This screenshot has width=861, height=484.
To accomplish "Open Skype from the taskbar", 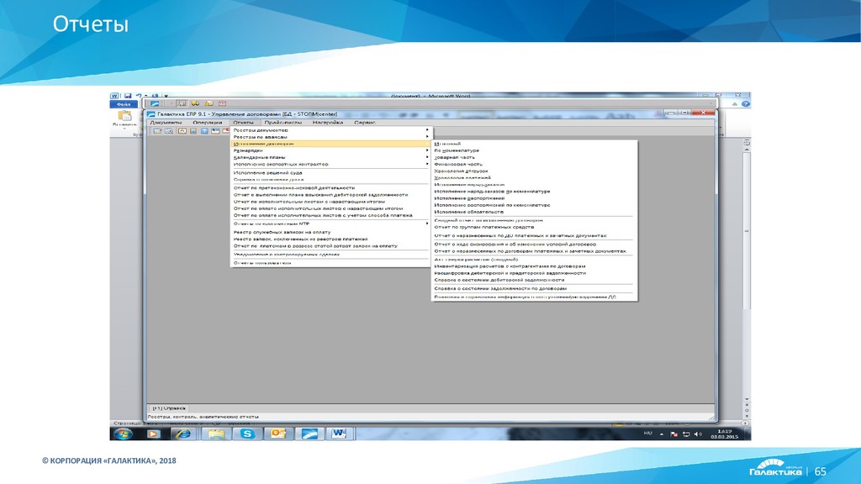I will coord(247,434).
